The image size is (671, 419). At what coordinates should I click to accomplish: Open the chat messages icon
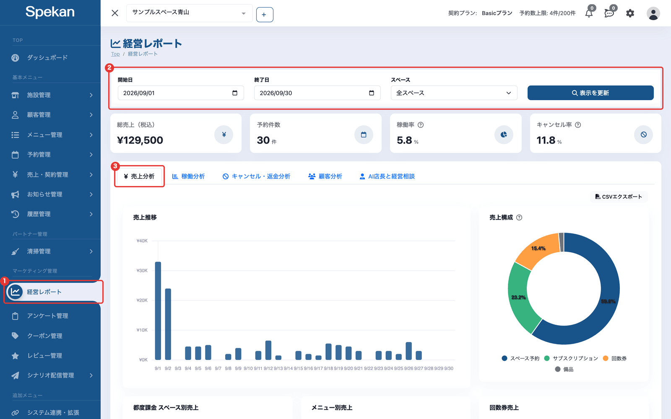(609, 13)
